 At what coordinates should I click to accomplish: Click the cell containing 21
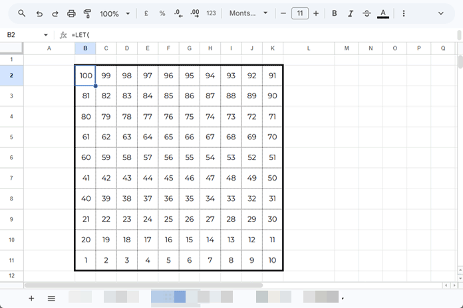coord(85,219)
